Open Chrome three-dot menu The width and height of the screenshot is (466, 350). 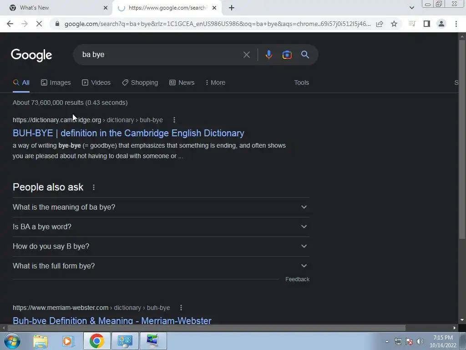[x=456, y=24]
